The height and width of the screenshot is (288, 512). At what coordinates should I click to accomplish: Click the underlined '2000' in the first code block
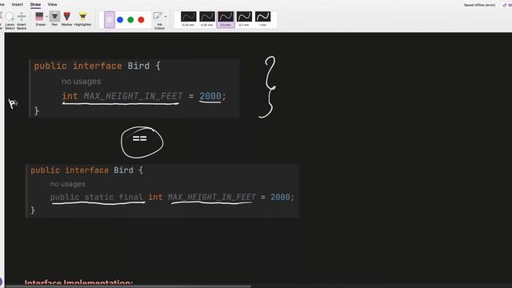click(x=210, y=96)
